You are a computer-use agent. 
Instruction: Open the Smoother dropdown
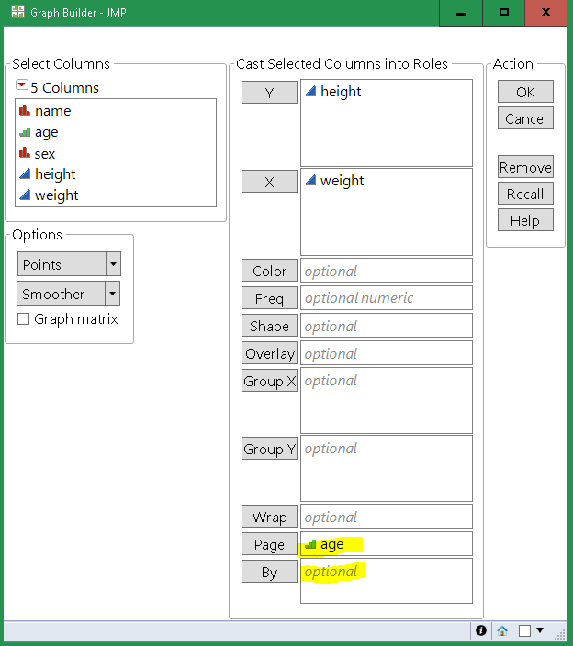(113, 294)
